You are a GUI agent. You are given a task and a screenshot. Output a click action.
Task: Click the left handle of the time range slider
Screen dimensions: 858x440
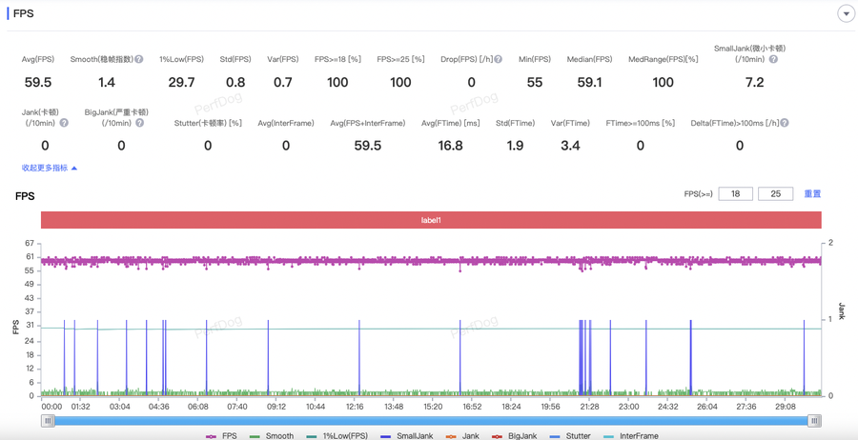click(48, 420)
